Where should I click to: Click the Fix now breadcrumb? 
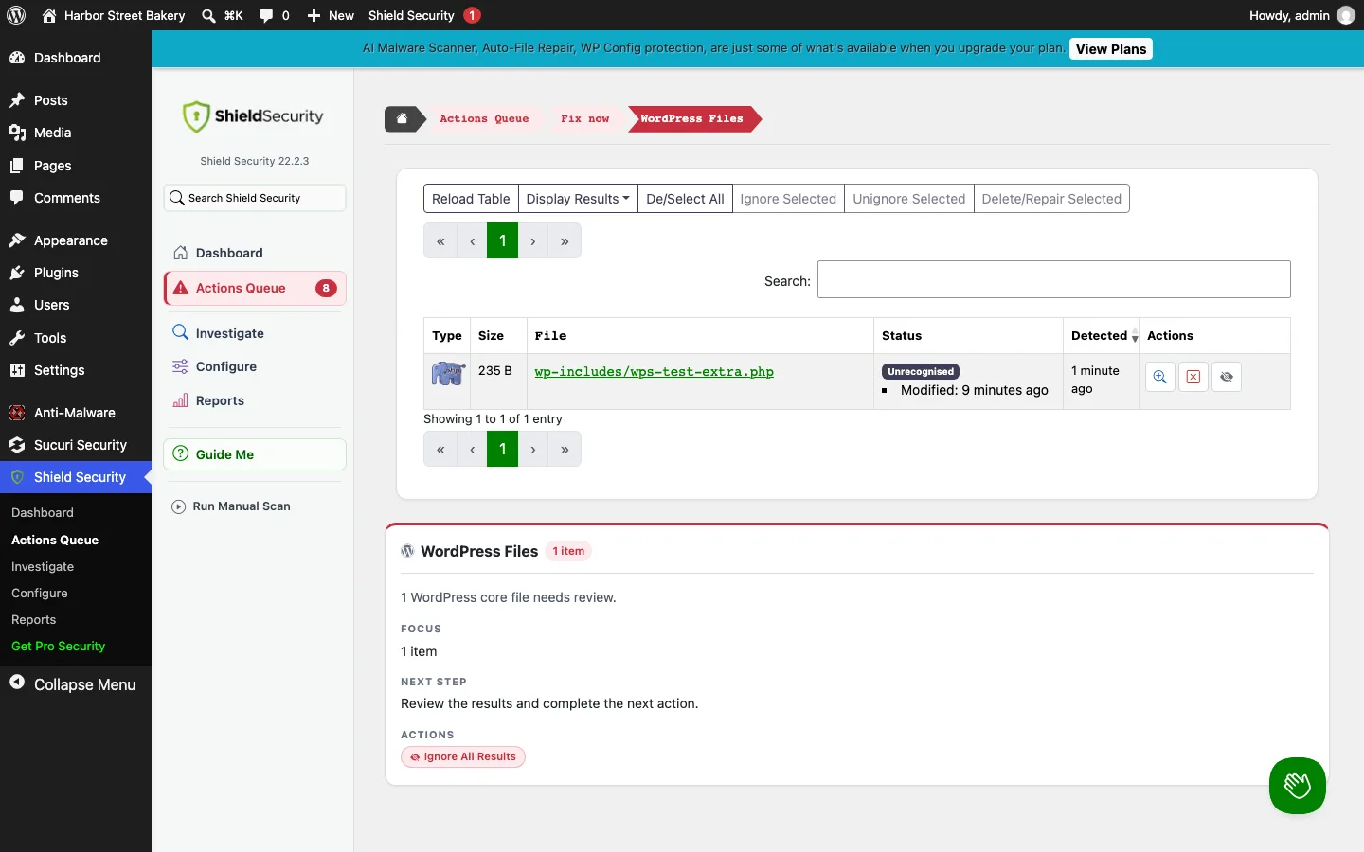point(584,118)
